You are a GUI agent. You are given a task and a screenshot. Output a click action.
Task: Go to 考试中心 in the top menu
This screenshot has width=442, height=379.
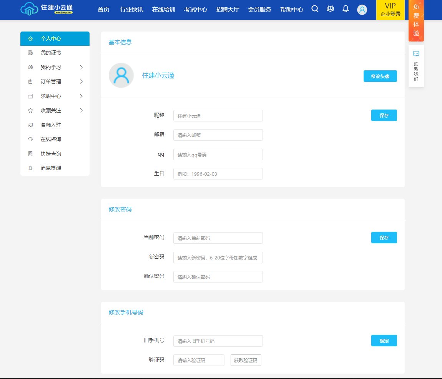[196, 10]
